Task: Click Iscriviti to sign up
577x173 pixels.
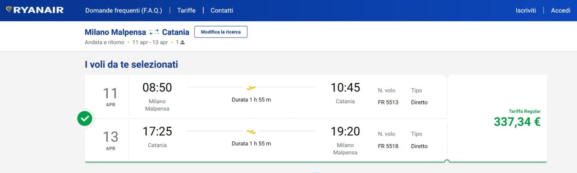Action: click(526, 10)
